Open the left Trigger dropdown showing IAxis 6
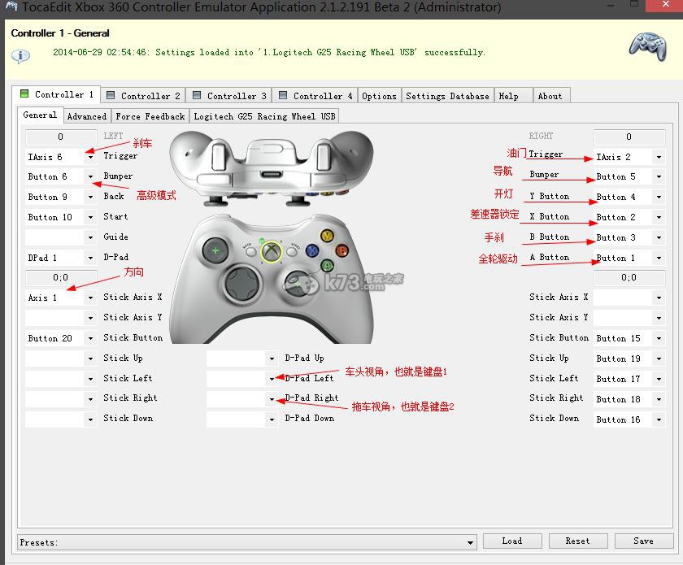This screenshot has height=565, width=683. (x=90, y=157)
